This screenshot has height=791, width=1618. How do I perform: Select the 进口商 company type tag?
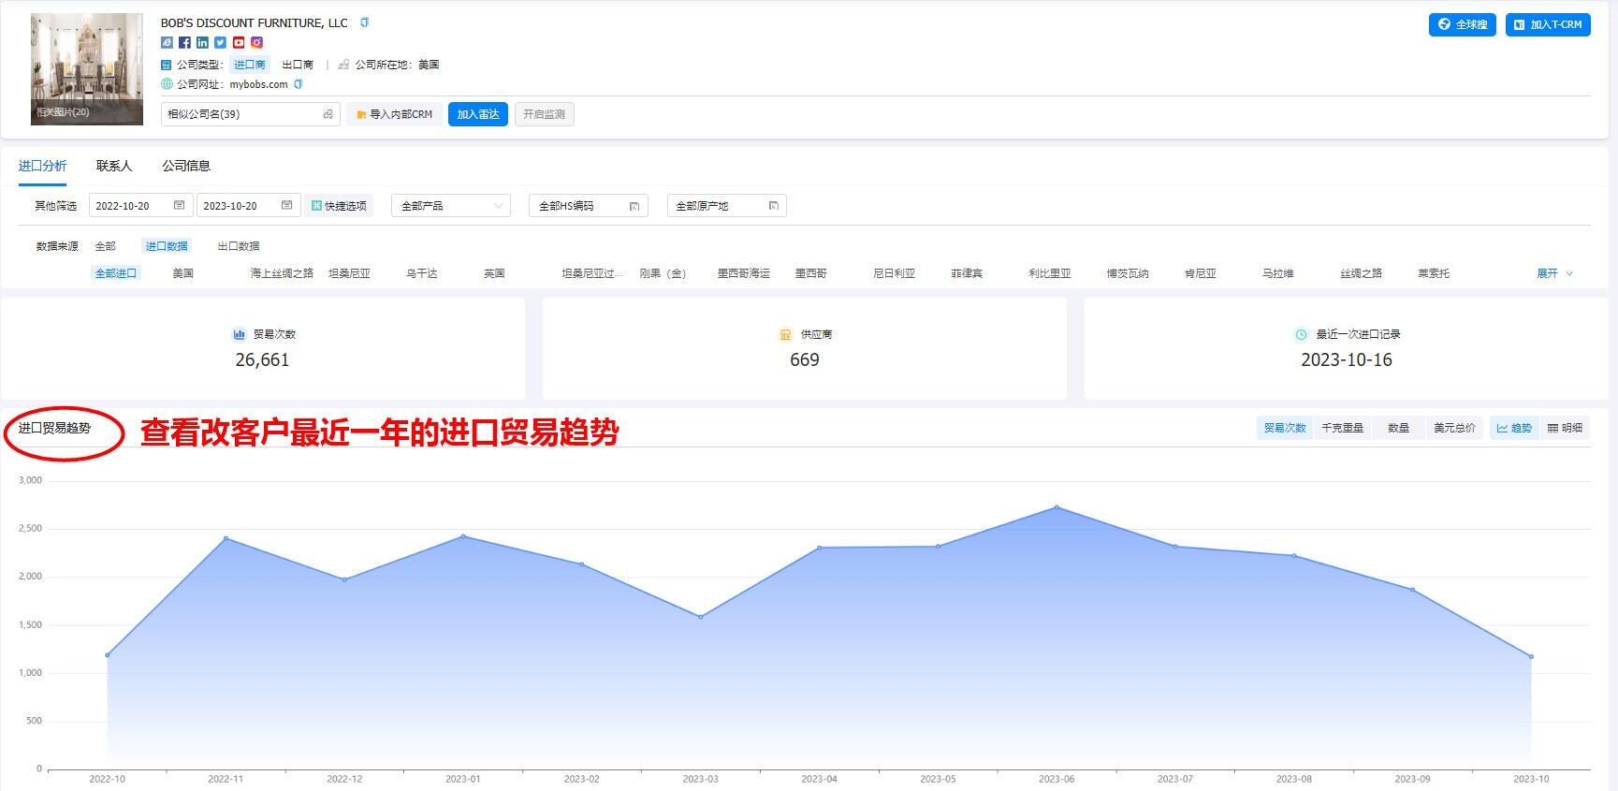(250, 65)
